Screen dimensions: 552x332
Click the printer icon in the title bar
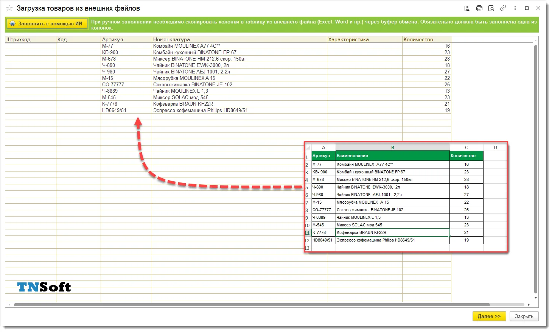(x=479, y=8)
